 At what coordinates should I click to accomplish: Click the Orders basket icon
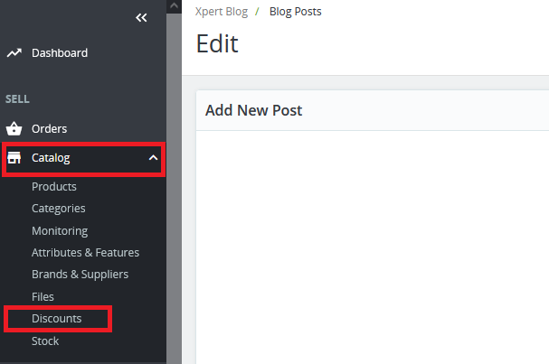[x=14, y=129]
